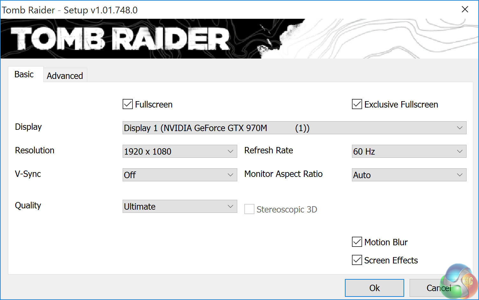479x300 pixels.
Task: Change the V-Sync dropdown currently Off
Action: point(180,175)
